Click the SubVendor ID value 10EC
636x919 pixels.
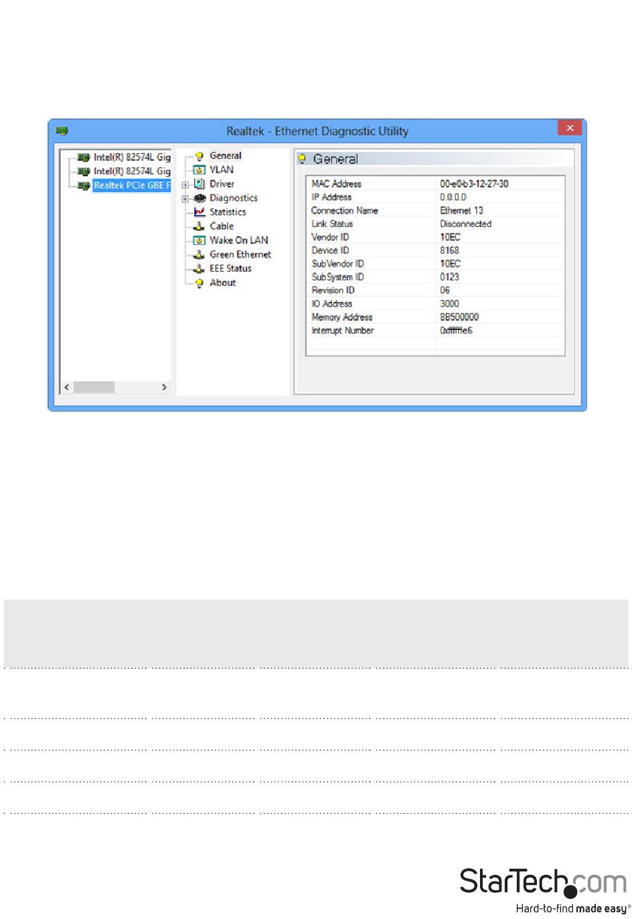pos(450,264)
